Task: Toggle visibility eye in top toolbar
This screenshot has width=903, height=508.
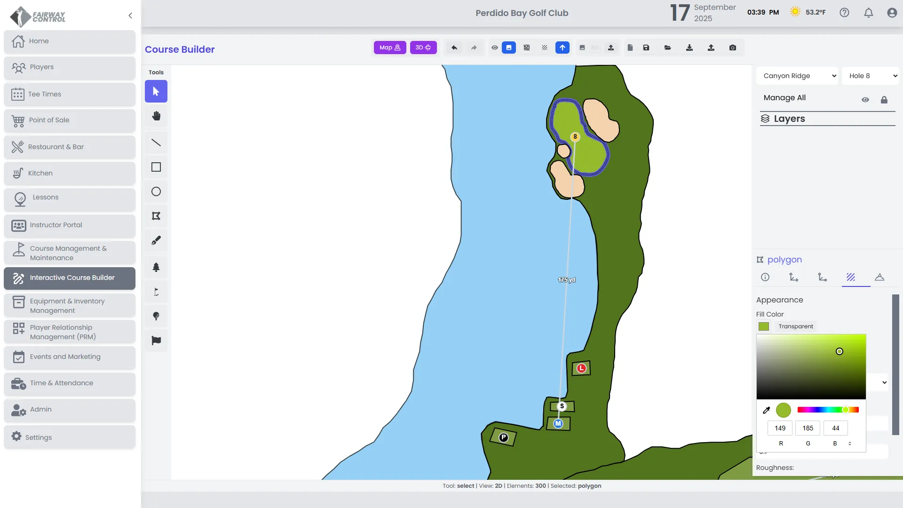Action: pyautogui.click(x=495, y=48)
